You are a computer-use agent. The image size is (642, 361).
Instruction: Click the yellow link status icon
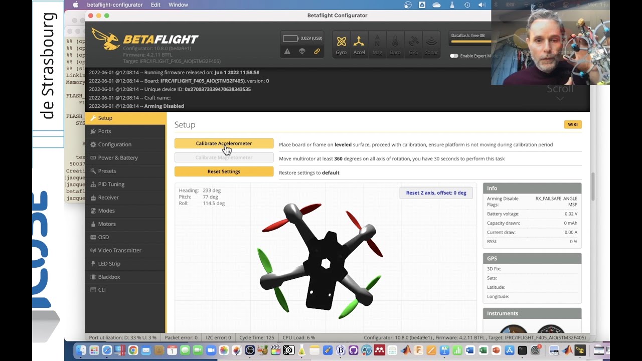[317, 52]
